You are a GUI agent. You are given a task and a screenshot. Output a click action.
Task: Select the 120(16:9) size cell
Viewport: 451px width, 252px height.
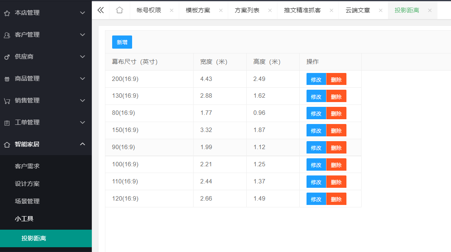pos(149,199)
